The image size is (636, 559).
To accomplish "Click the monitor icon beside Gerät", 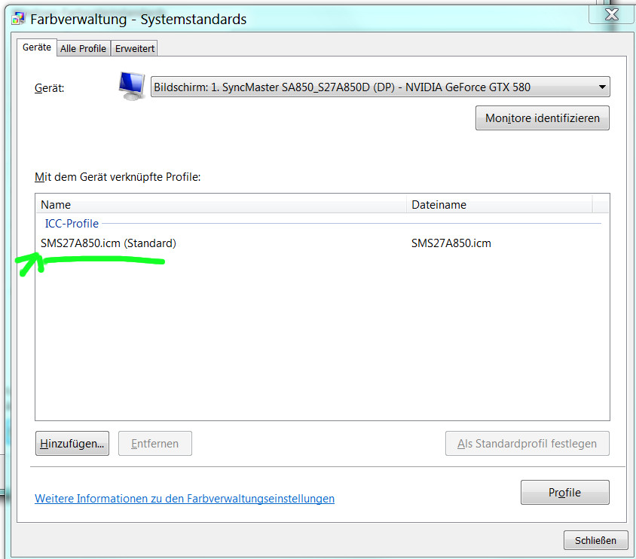I will click(x=132, y=86).
